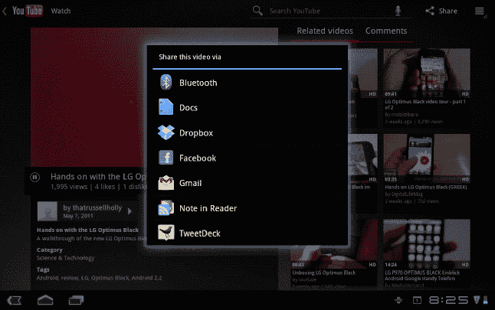495x310 pixels.
Task: Click the Watch label in header
Action: click(x=61, y=11)
